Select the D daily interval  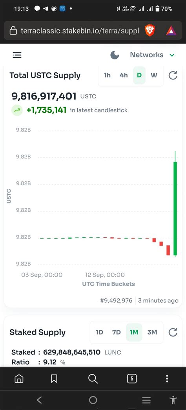pyautogui.click(x=139, y=75)
